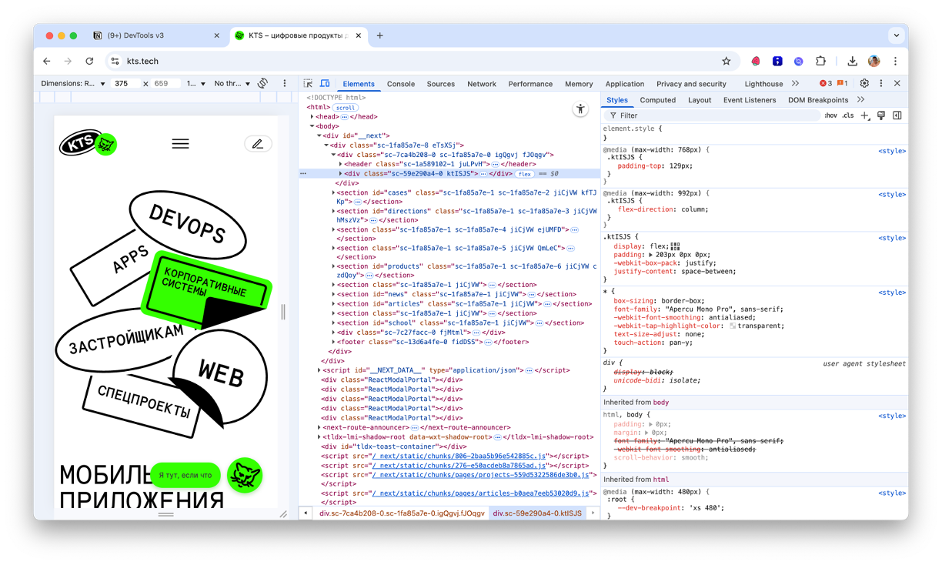Open DevTools settings via gear icon
The height and width of the screenshot is (565, 942).
863,83
